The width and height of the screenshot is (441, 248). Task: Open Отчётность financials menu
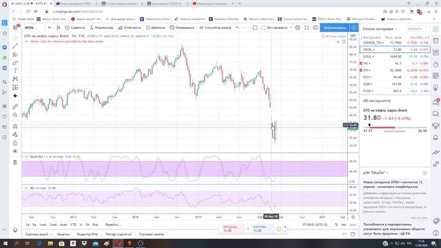coord(130,28)
